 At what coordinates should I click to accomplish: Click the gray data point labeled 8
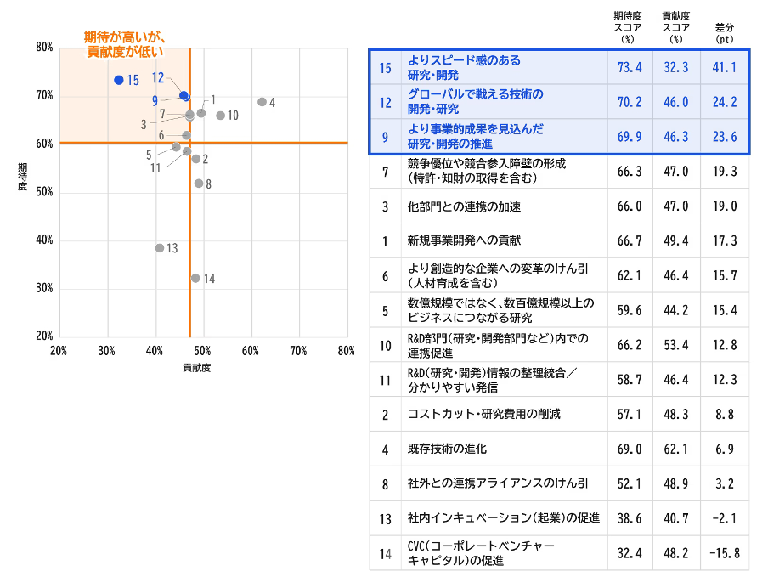point(199,184)
